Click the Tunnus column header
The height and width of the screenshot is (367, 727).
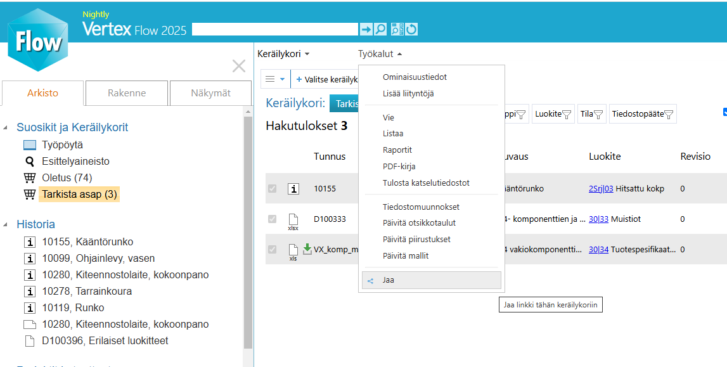tap(329, 157)
